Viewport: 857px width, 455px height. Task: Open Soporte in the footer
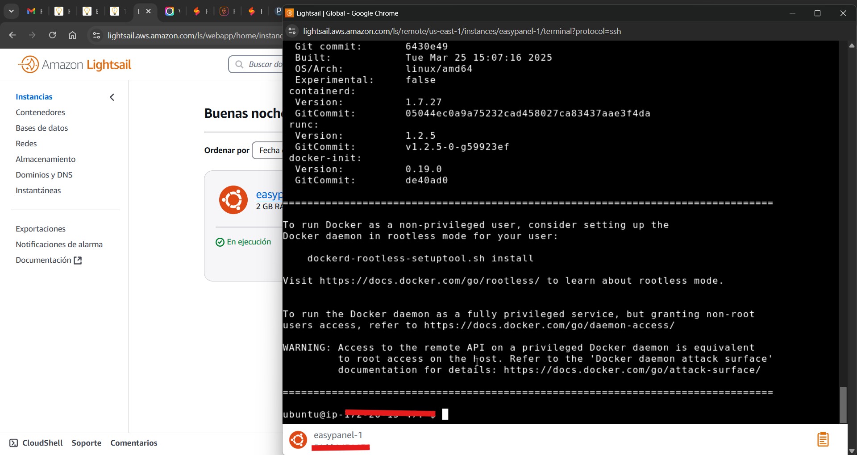coord(86,443)
